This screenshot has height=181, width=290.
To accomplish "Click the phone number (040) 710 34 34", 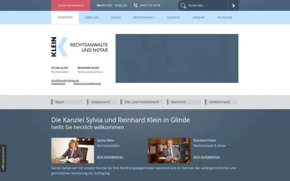I will [x=150, y=5].
